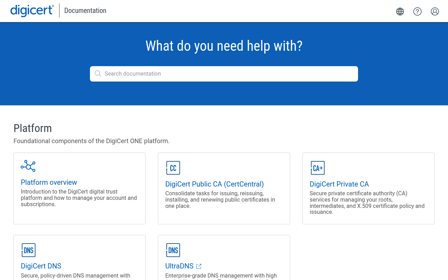This screenshot has height=280, width=448.
Task: Open the UltraDNS link
Action: point(179,266)
